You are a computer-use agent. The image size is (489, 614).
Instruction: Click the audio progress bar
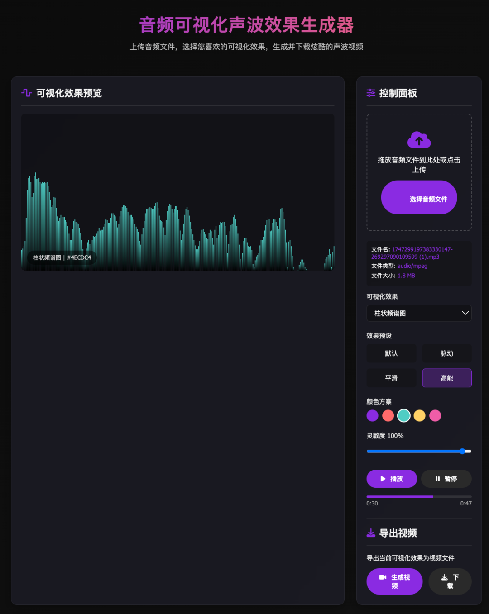click(x=419, y=496)
